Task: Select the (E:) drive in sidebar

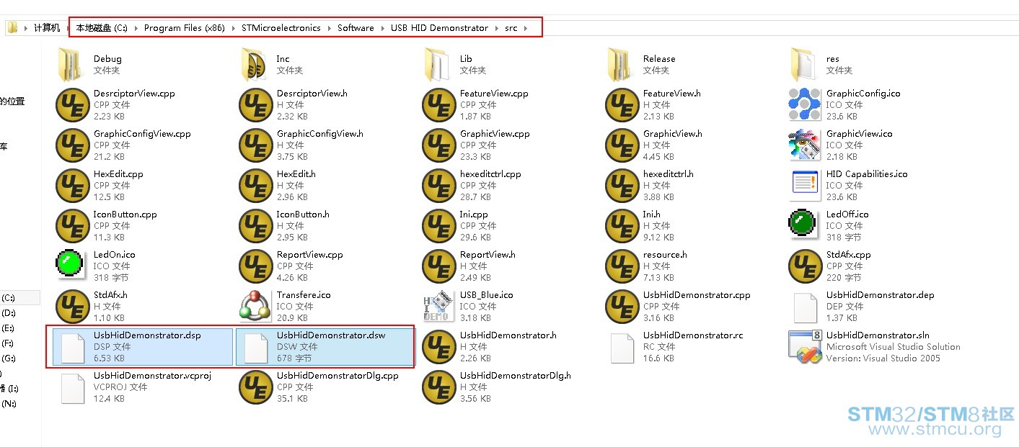Action: click(8, 328)
